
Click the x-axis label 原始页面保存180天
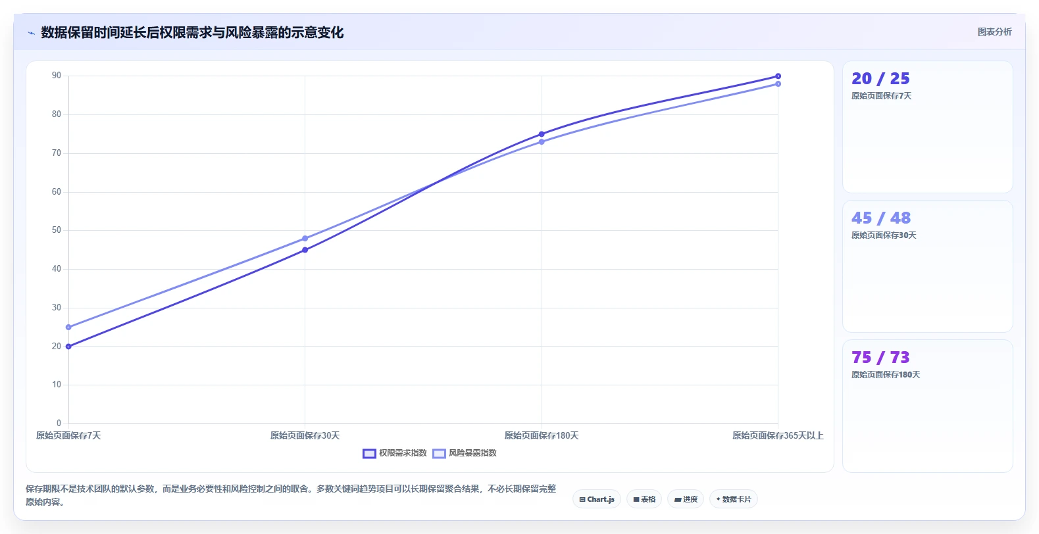(x=542, y=435)
